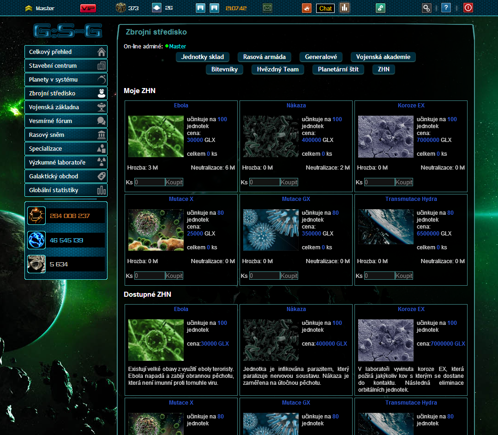Click the Ks quantity field for Nákaza
Viewport: 498px width, 435px height.
[x=264, y=182]
